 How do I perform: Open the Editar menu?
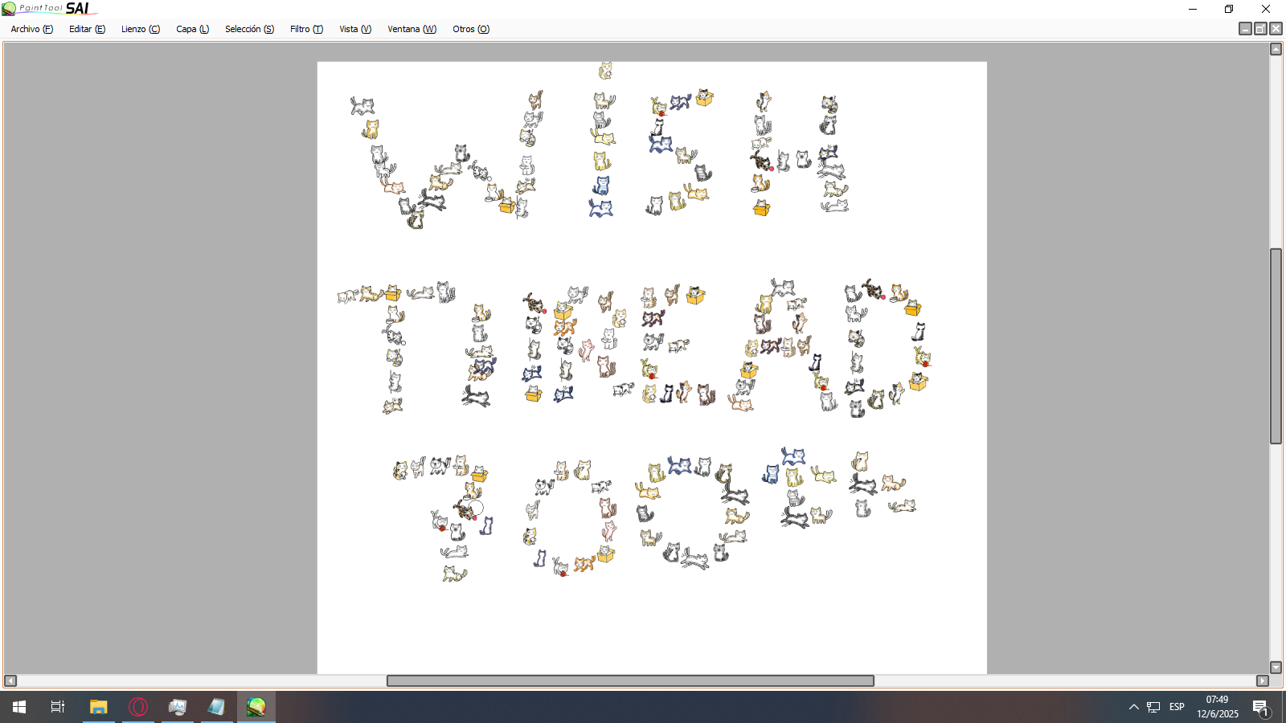tap(87, 29)
